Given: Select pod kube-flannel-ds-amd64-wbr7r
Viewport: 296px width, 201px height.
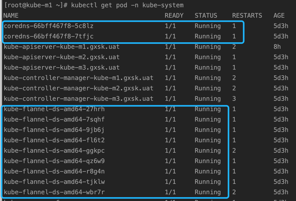Looking at the screenshot, I should click(54, 192).
